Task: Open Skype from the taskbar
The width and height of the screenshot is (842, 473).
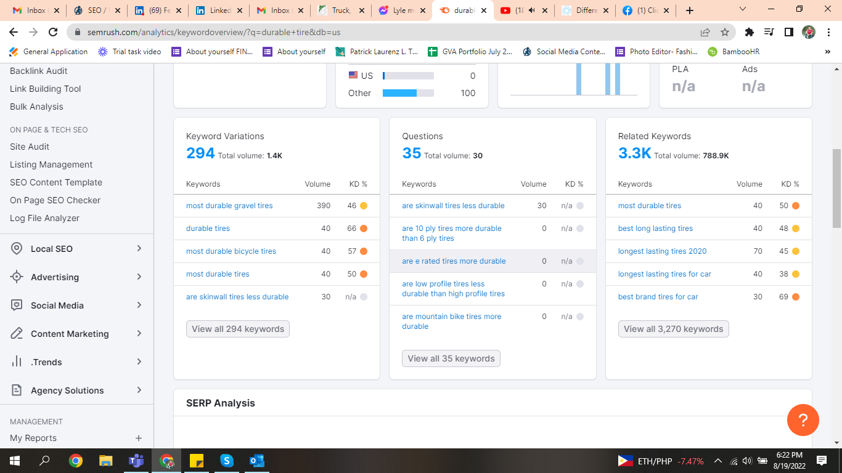Action: click(x=227, y=461)
